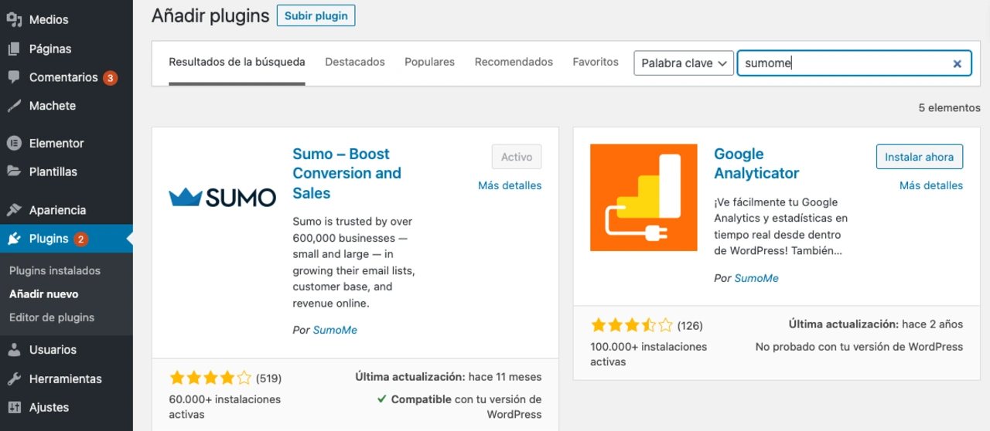Image resolution: width=990 pixels, height=431 pixels.
Task: Open Más detalles for Google Analyticator
Action: [931, 185]
